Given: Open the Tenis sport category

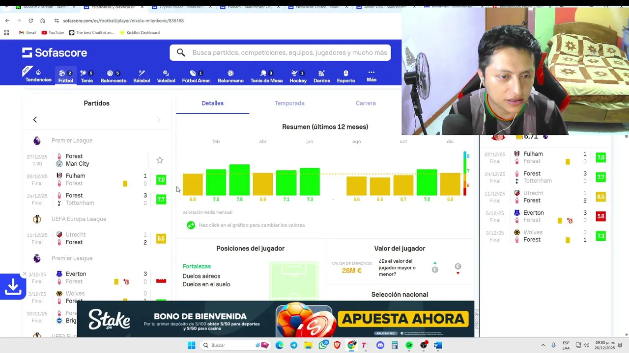Looking at the screenshot, I should (86, 76).
